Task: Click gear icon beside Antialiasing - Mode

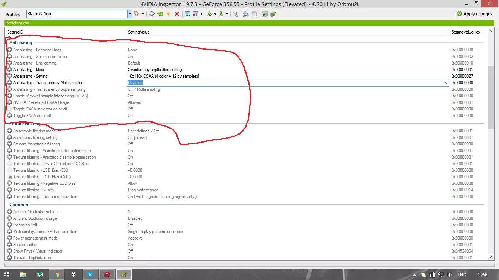Action: [x=9, y=70]
